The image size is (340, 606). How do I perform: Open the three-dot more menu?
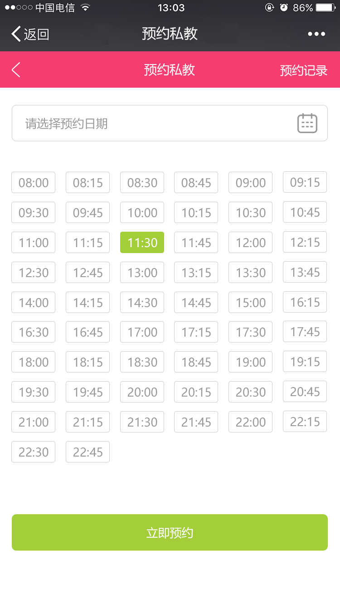click(x=316, y=34)
